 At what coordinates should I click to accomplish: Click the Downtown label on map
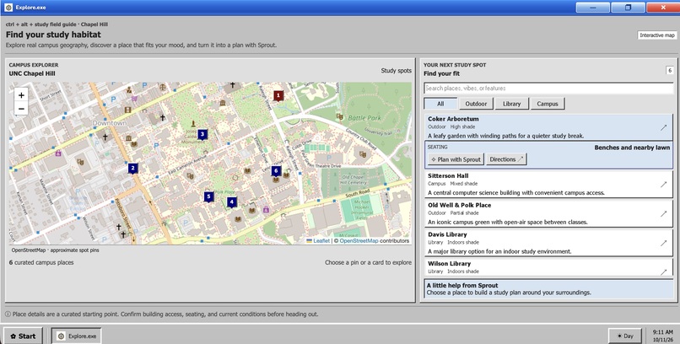click(110, 123)
